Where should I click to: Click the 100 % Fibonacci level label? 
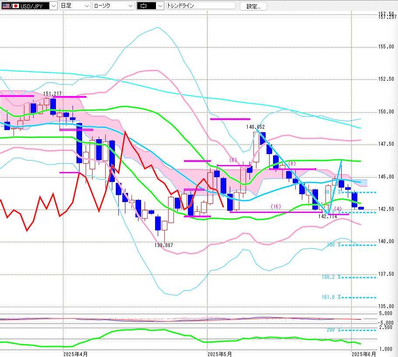pyautogui.click(x=334, y=245)
